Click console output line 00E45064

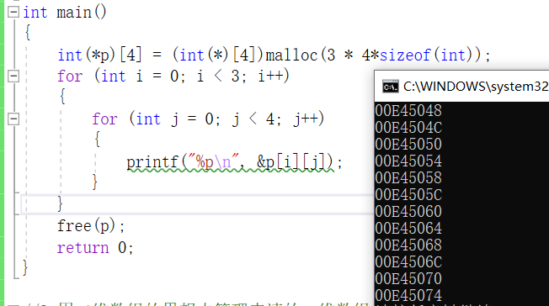tap(408, 228)
